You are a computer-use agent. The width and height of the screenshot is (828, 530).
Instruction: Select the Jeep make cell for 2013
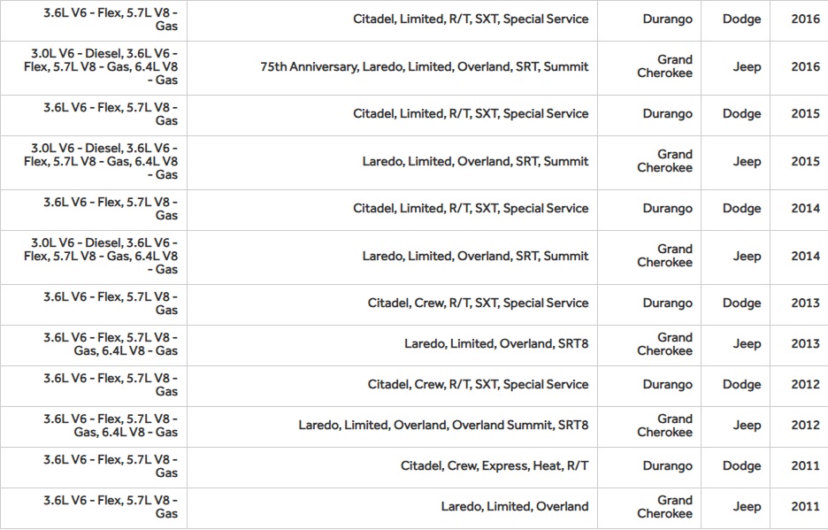coord(747,344)
